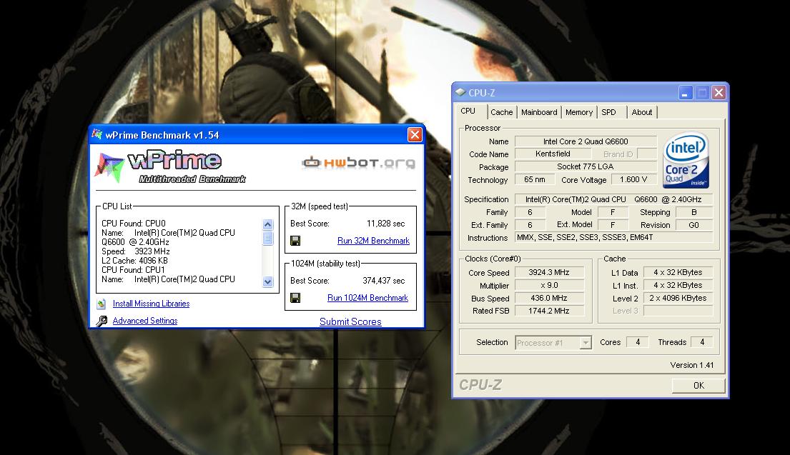The image size is (790, 455).
Task: Minimize the CPU-Z window
Action: tap(685, 93)
